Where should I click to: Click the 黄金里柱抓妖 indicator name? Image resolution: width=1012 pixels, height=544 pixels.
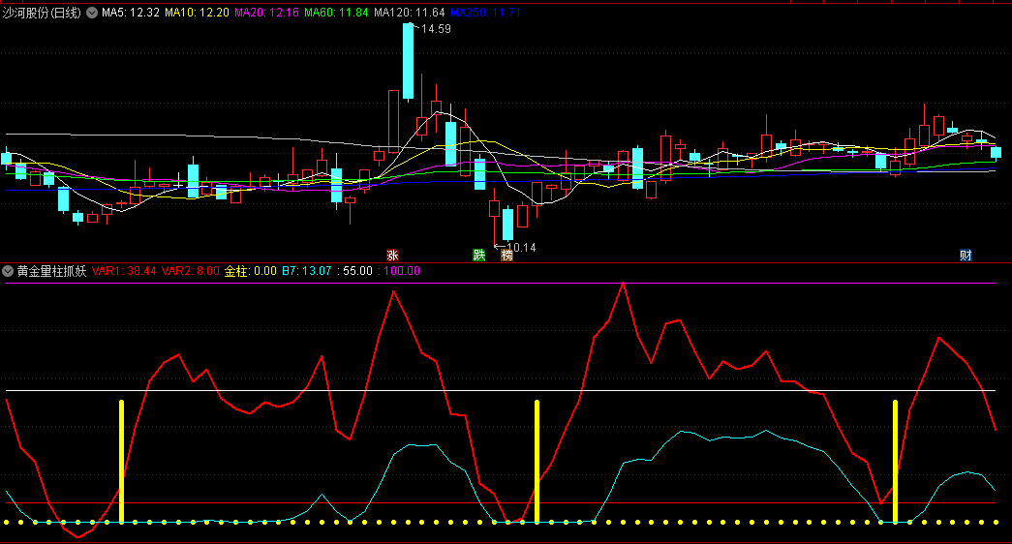[x=51, y=271]
